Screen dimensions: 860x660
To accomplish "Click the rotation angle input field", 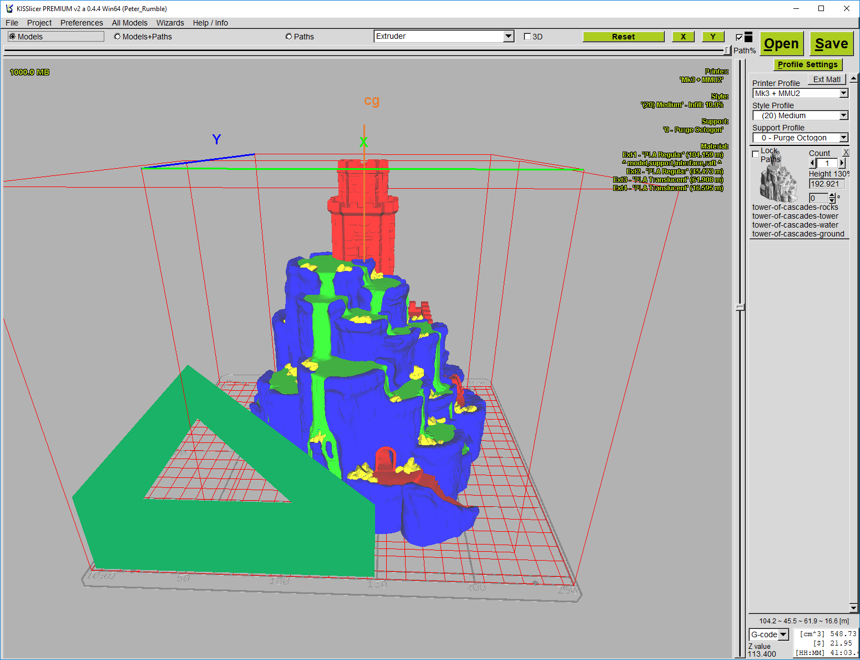I will tap(819, 198).
